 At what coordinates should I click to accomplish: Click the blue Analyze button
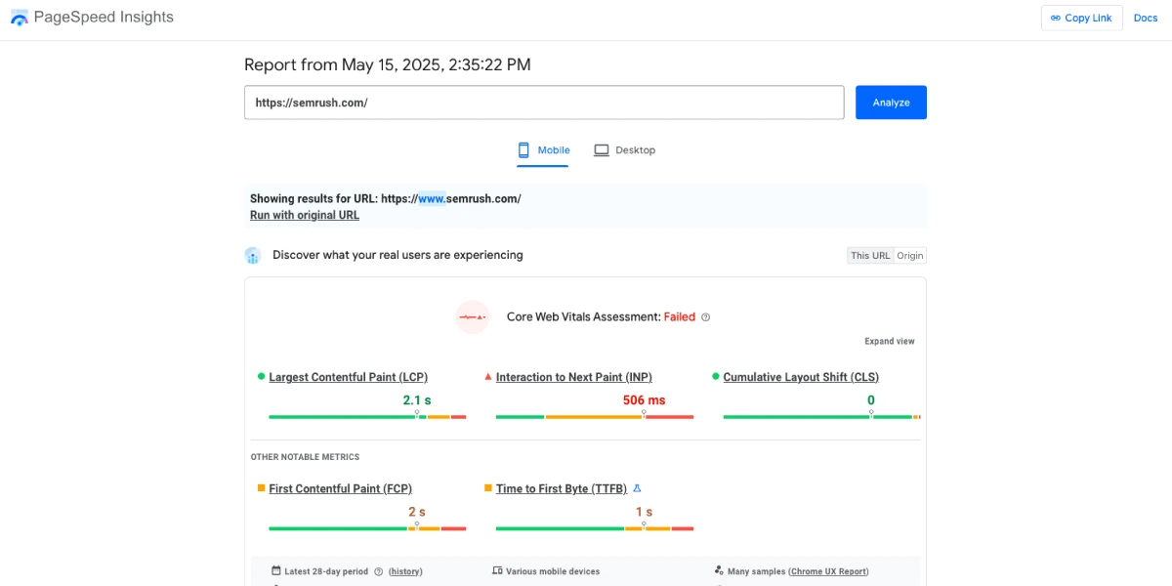(891, 103)
